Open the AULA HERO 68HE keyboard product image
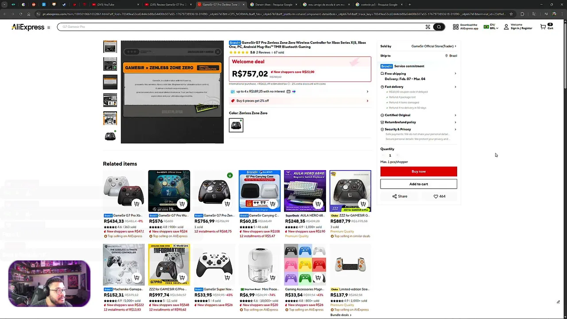The height and width of the screenshot is (319, 567). pos(305,191)
